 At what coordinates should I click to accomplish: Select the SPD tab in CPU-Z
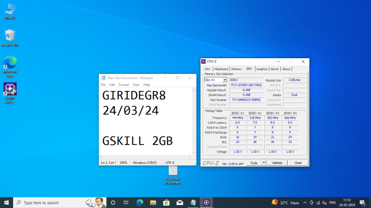(249, 69)
